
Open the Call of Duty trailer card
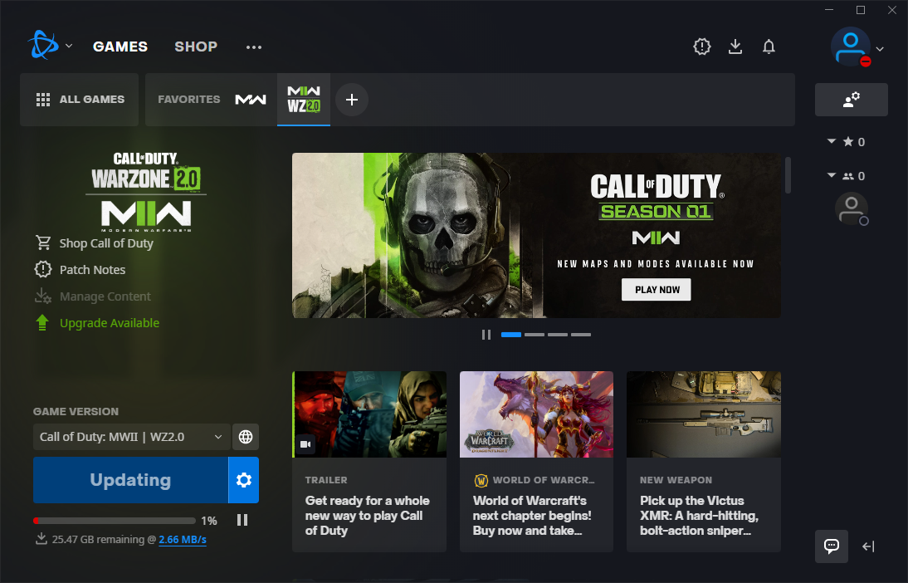[x=369, y=461]
